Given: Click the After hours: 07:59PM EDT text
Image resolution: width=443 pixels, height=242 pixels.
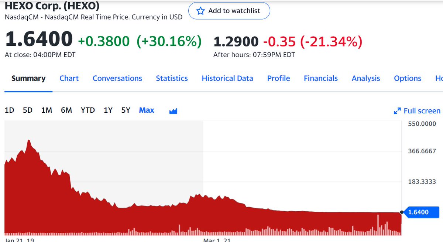Looking at the screenshot, I should pyautogui.click(x=254, y=55).
